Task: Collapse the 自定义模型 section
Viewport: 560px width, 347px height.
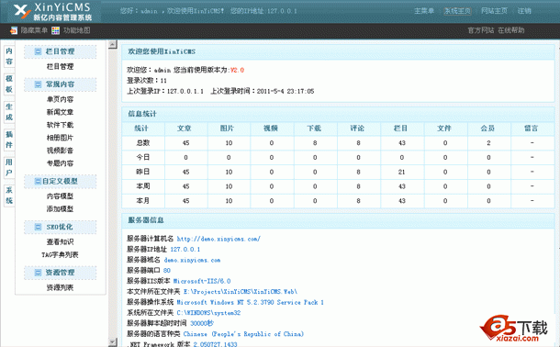Action: pos(60,182)
